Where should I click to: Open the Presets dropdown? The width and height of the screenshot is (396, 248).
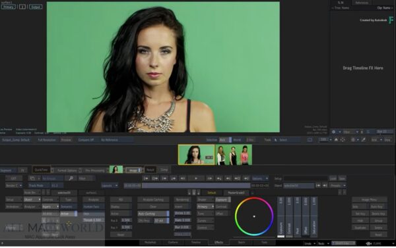pyautogui.click(x=338, y=186)
